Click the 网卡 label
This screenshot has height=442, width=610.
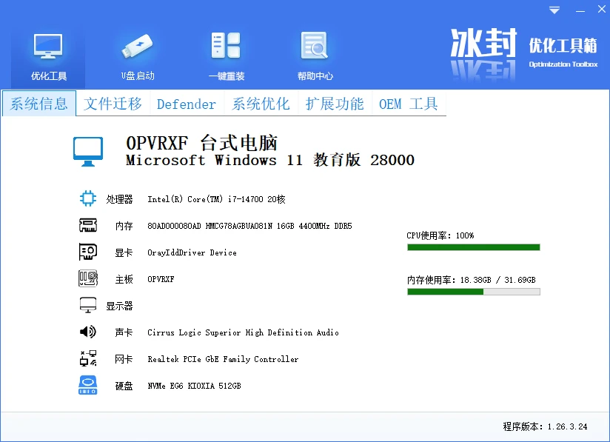pos(124,359)
